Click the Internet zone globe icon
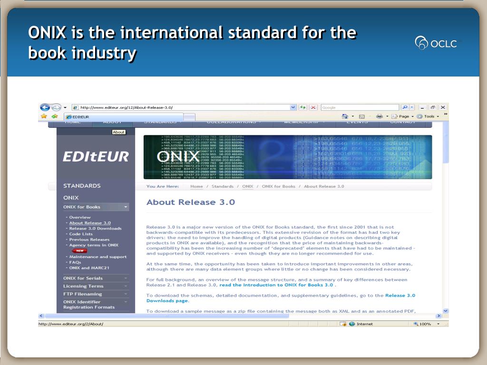 (x=352, y=324)
